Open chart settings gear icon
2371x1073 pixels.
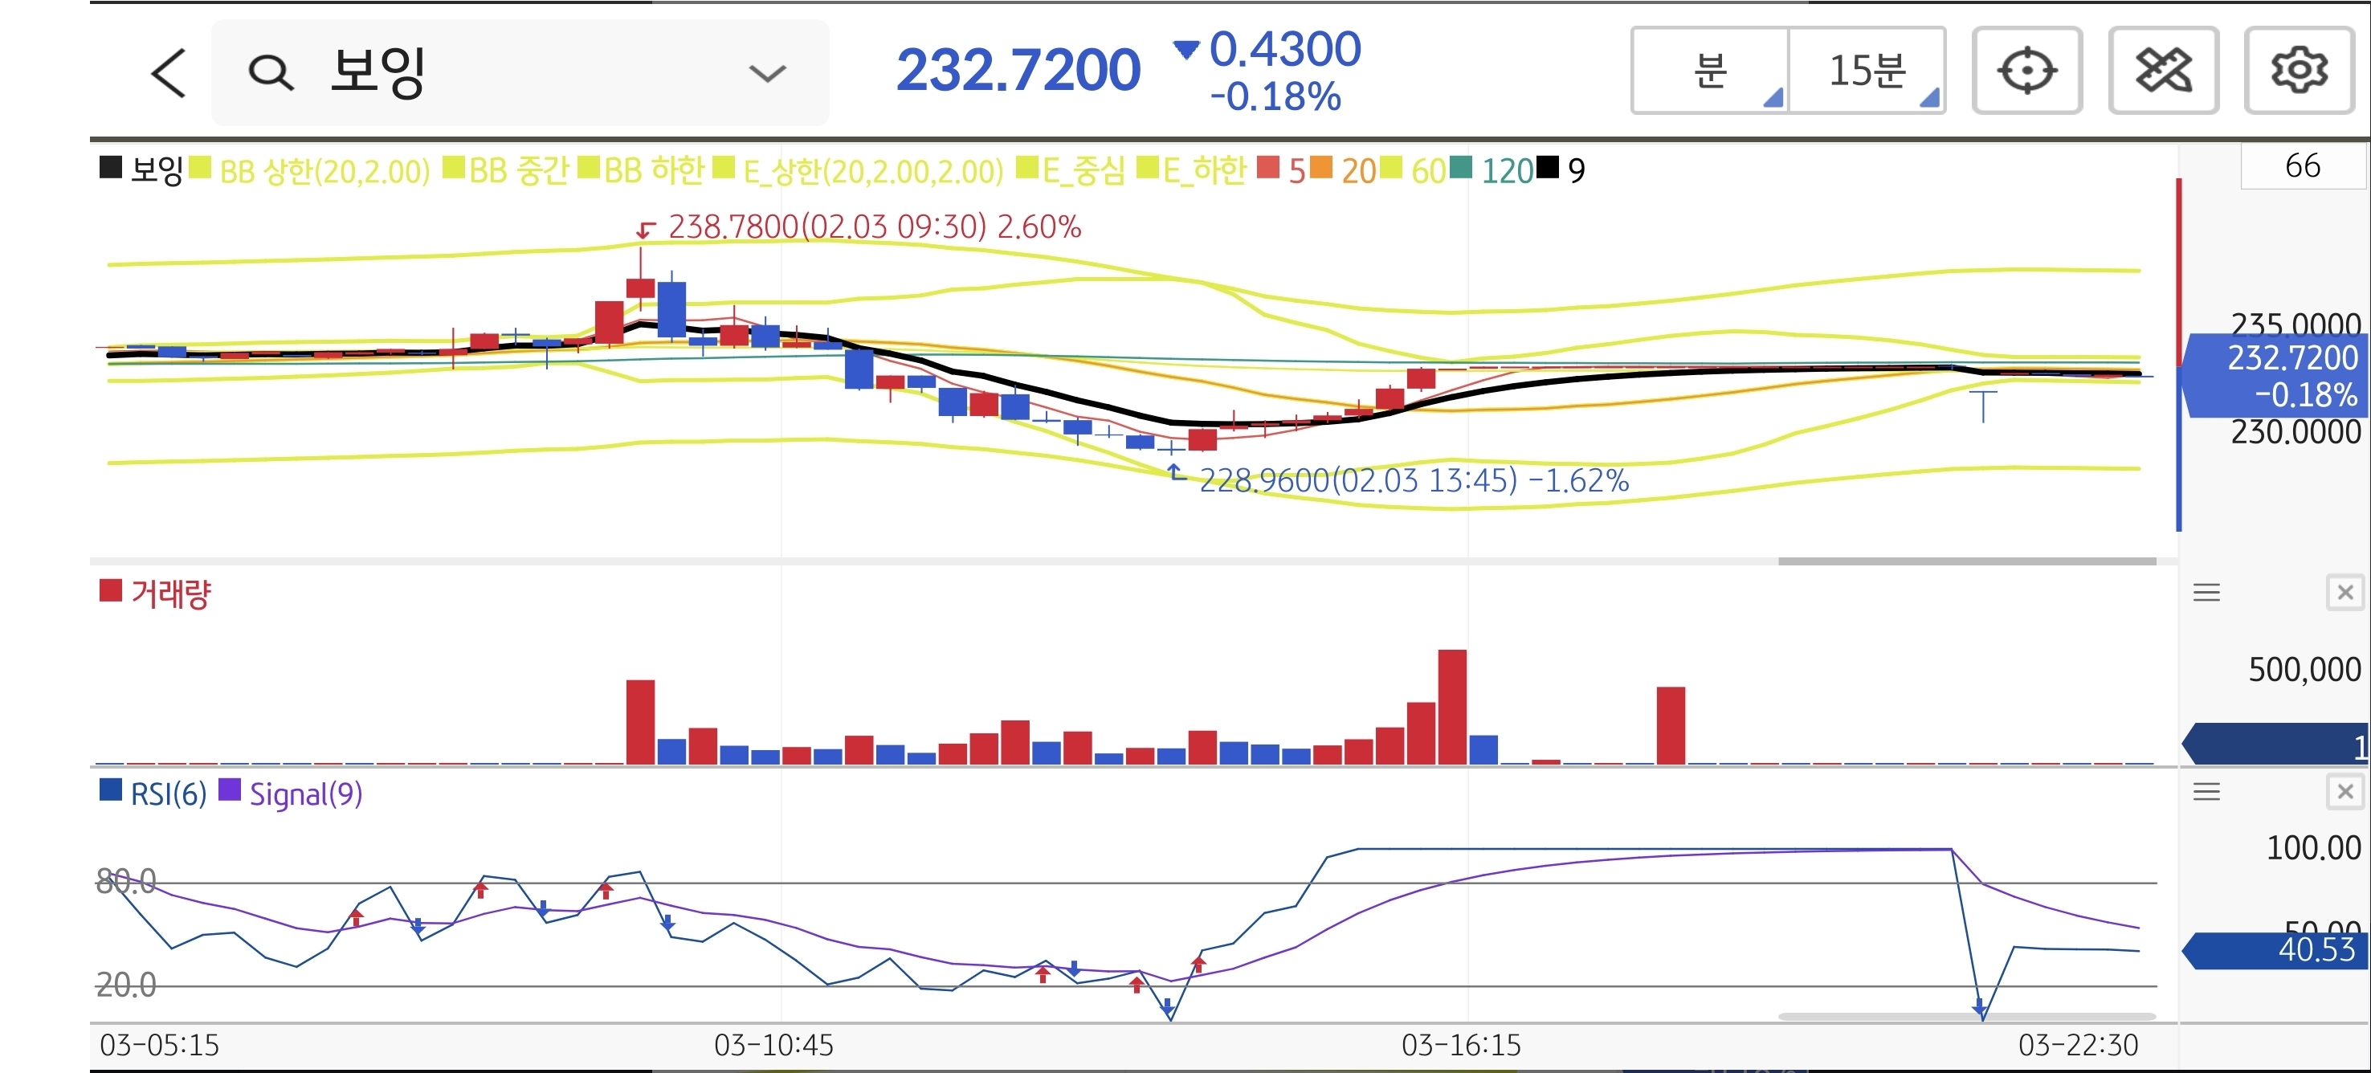pos(2298,71)
